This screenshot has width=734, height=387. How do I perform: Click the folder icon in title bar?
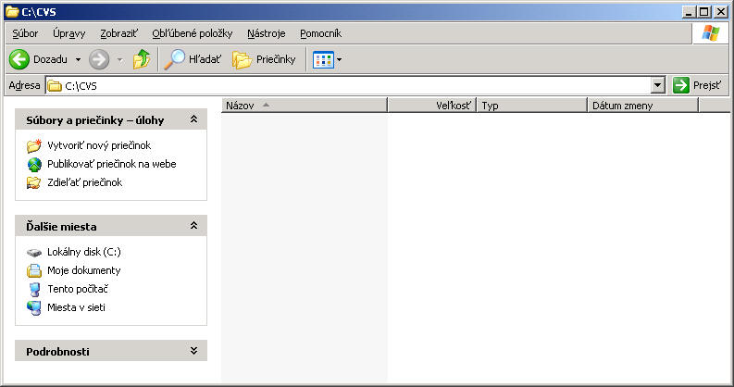tap(12, 12)
